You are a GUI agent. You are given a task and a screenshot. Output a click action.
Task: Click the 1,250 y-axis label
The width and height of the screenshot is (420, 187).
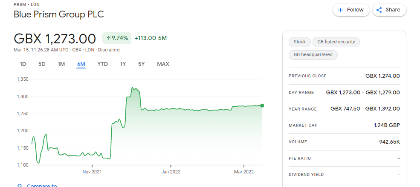(23, 113)
